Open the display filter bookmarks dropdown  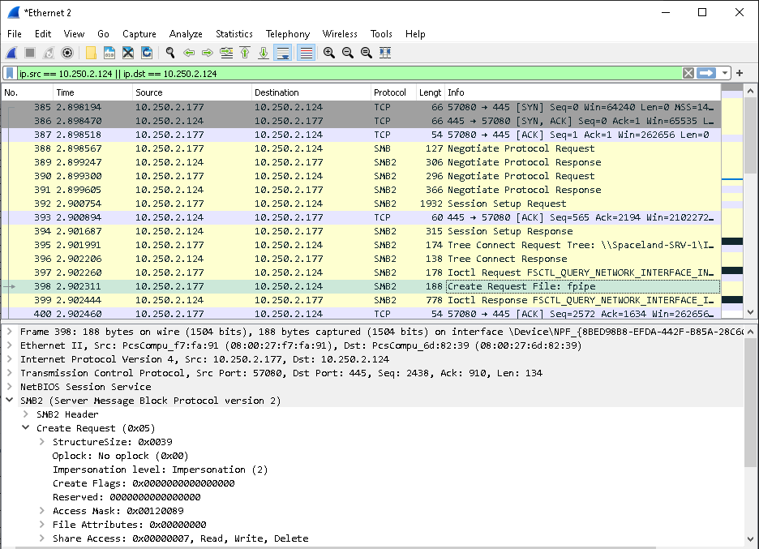coord(9,73)
